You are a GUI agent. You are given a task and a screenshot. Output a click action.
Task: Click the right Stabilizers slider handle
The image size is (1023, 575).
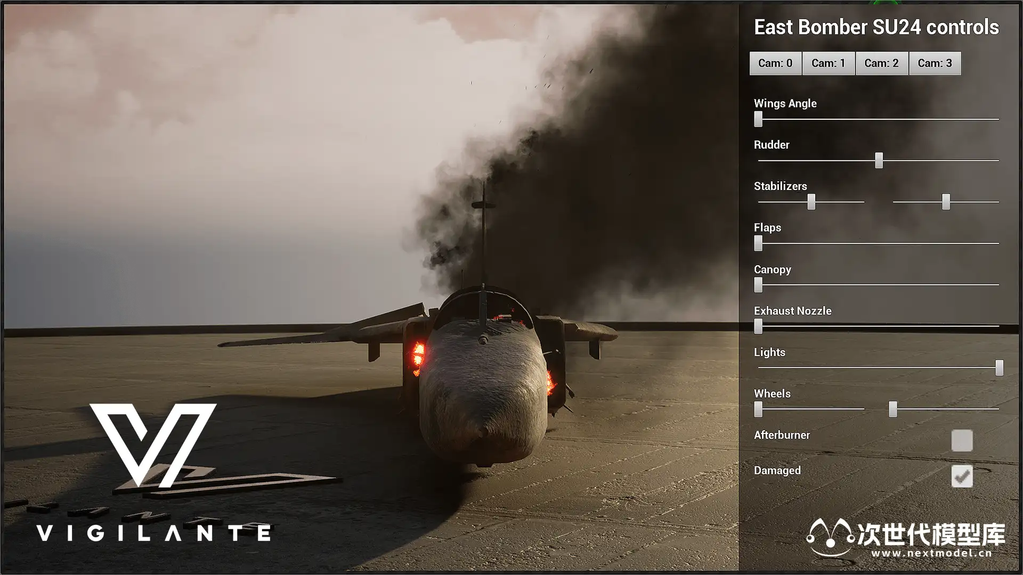(946, 202)
